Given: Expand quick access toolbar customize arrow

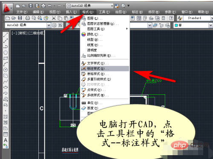Looking at the screenshot, I should 129,6.
